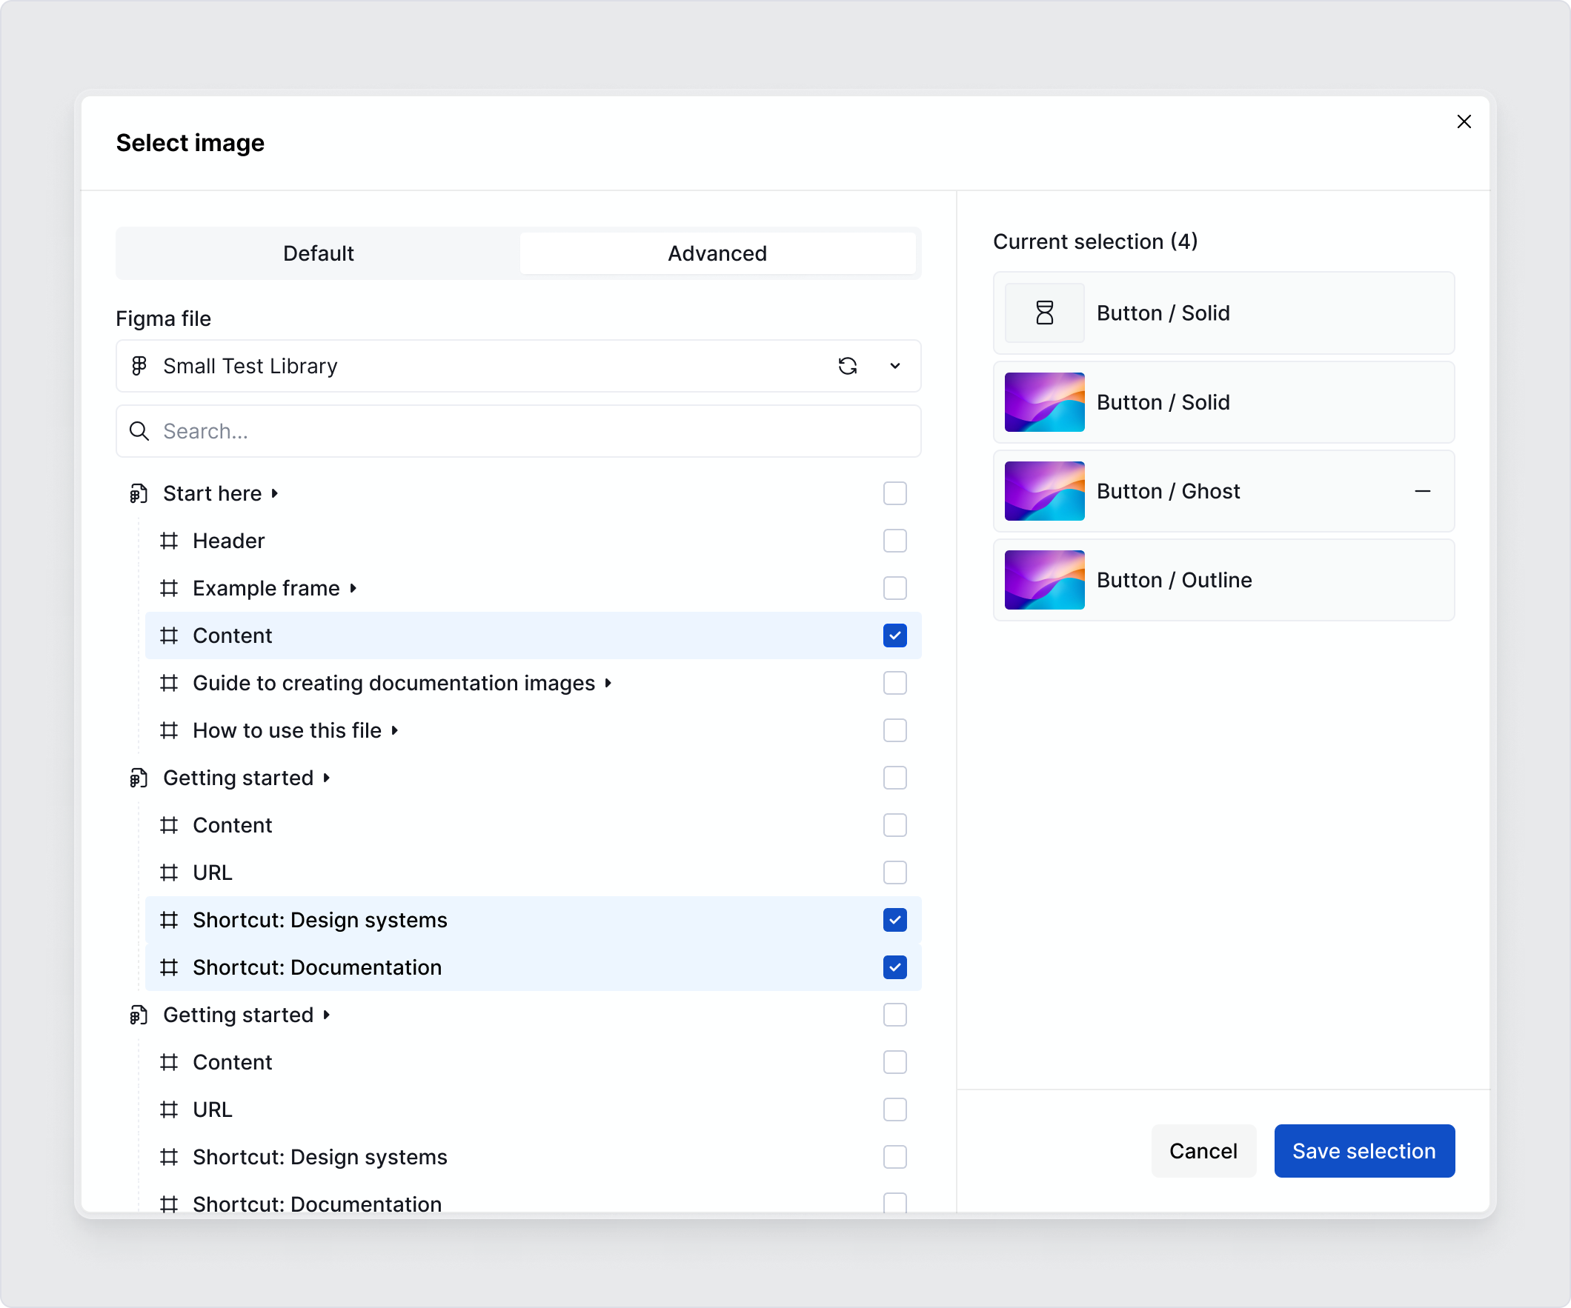Click the search magnifier icon

coord(139,431)
